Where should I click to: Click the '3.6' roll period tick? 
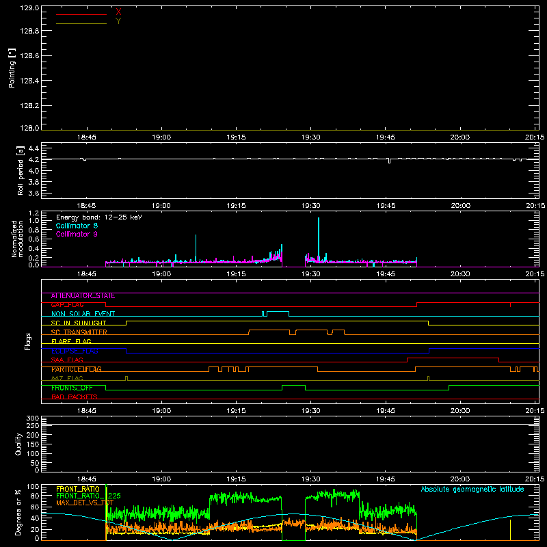[x=34, y=194]
